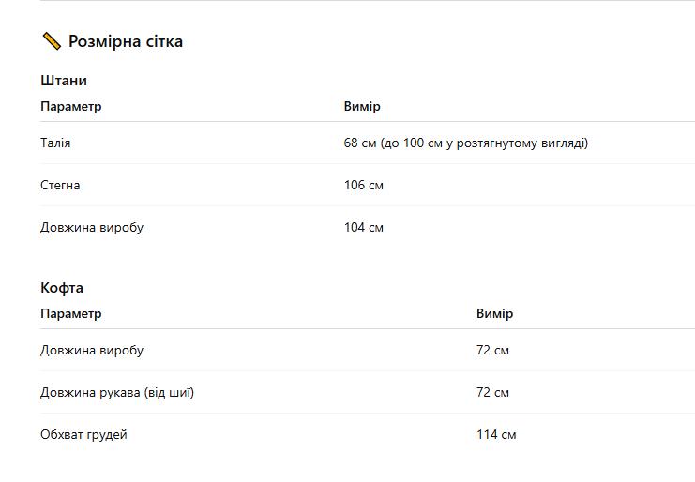Click the 106 см hips value

click(x=364, y=185)
